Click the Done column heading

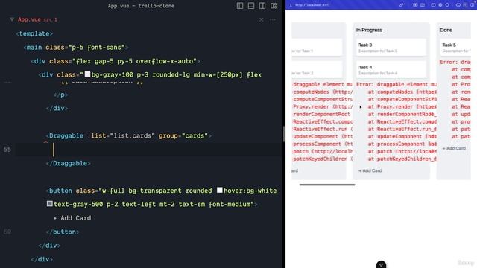point(446,30)
